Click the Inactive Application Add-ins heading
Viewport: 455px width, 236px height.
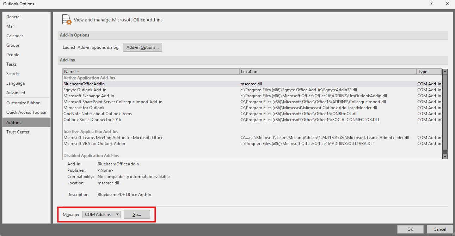pyautogui.click(x=91, y=132)
